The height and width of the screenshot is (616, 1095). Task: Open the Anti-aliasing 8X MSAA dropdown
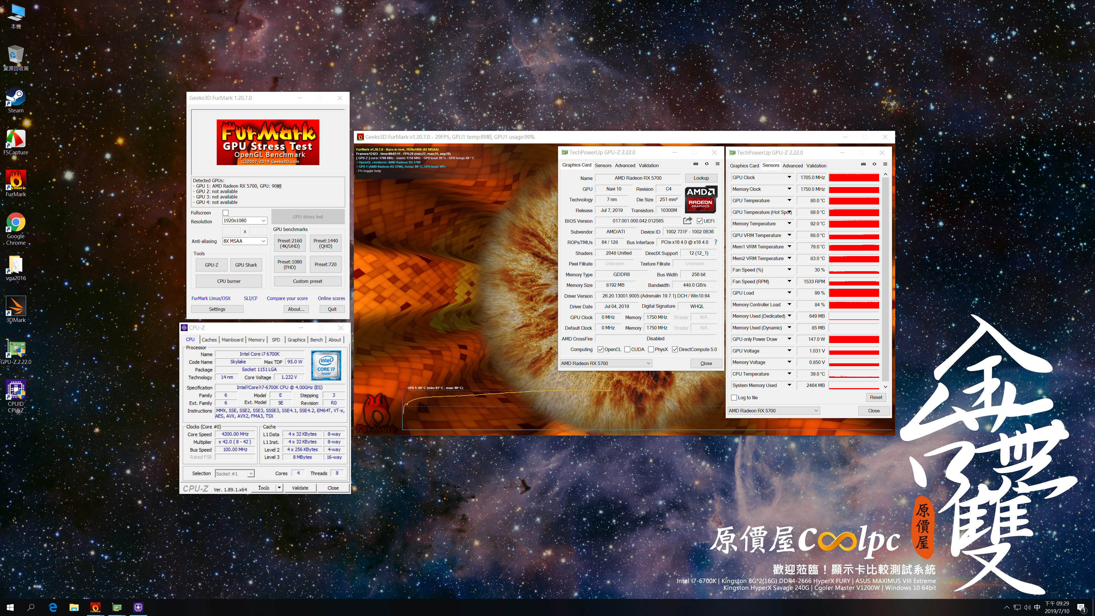pos(245,241)
